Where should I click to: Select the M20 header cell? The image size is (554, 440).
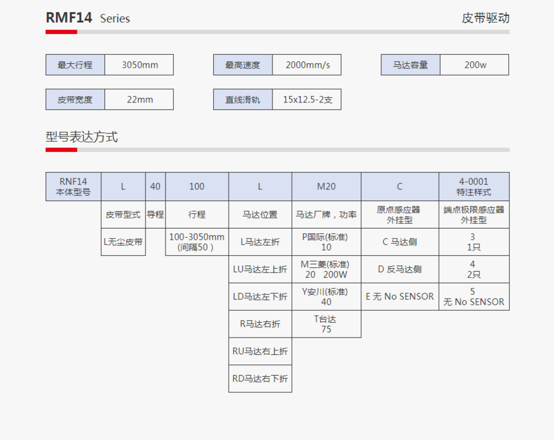tap(326, 186)
